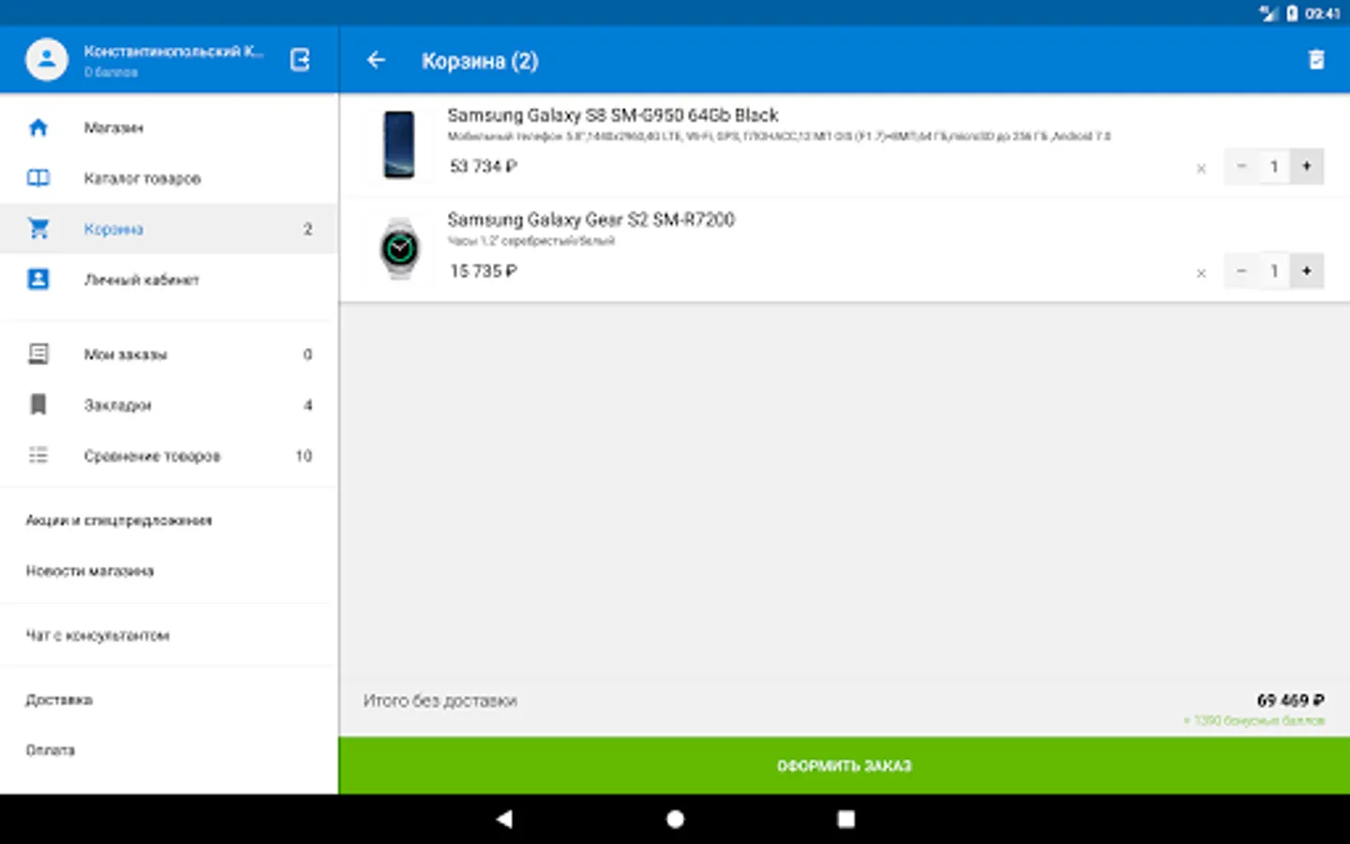Open Сравнение товаров compare icon
Screen dimensions: 1350x844
pyautogui.click(x=38, y=456)
